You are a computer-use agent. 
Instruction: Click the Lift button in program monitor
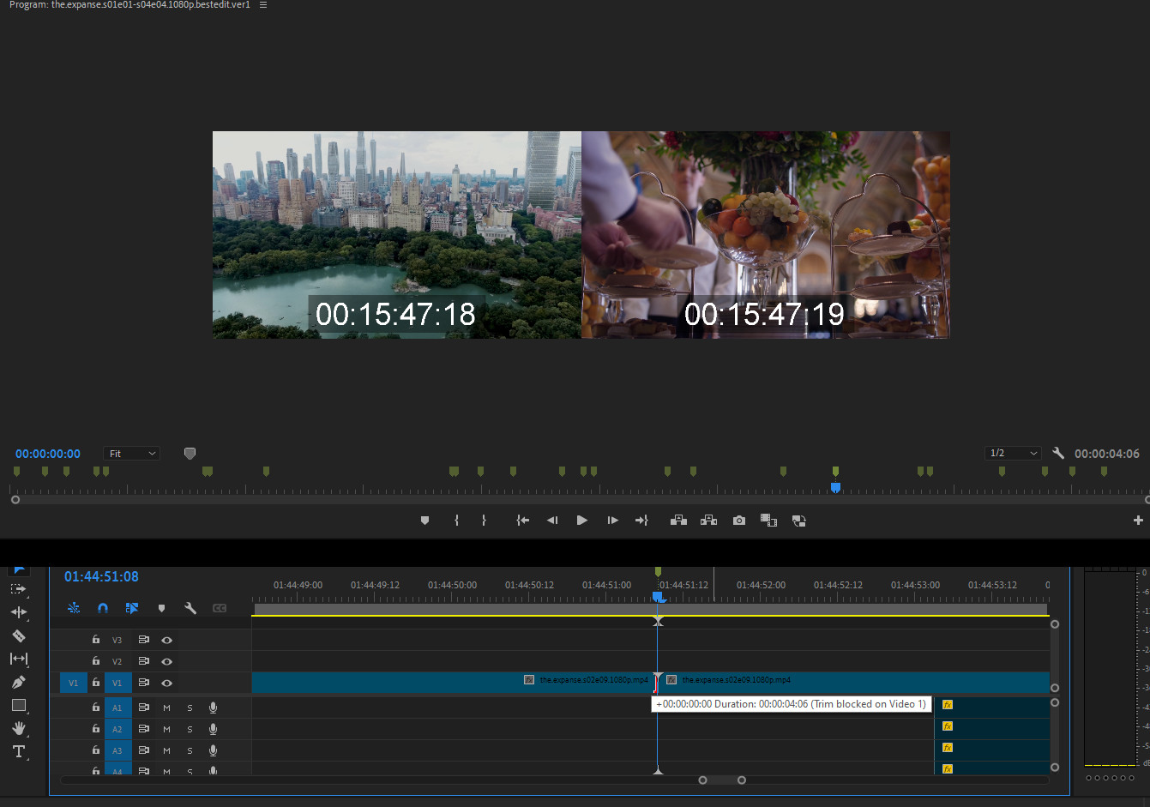pos(678,521)
